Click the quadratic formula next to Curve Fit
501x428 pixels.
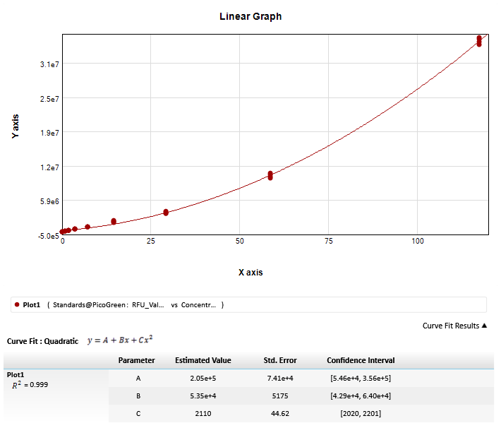[x=120, y=340]
